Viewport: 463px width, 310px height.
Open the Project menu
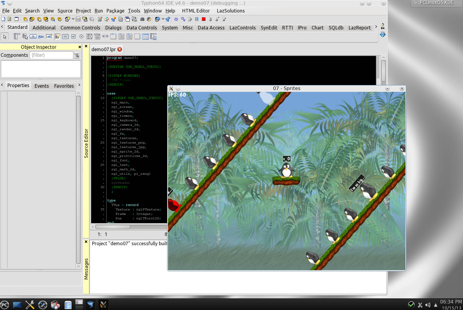[83, 11]
